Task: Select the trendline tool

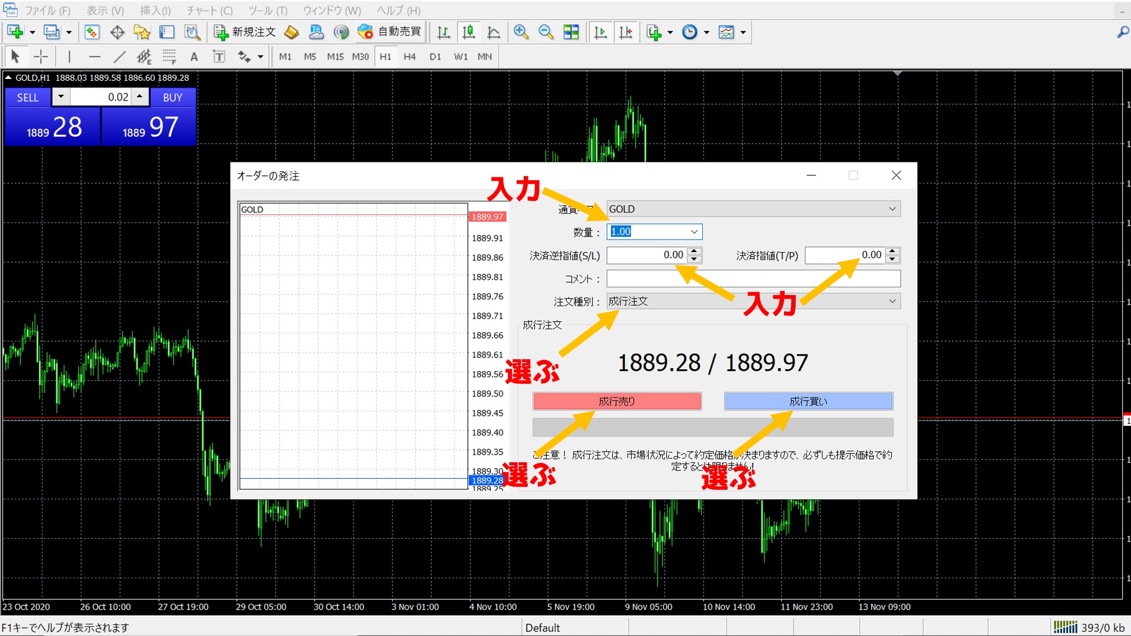Action: tap(120, 57)
